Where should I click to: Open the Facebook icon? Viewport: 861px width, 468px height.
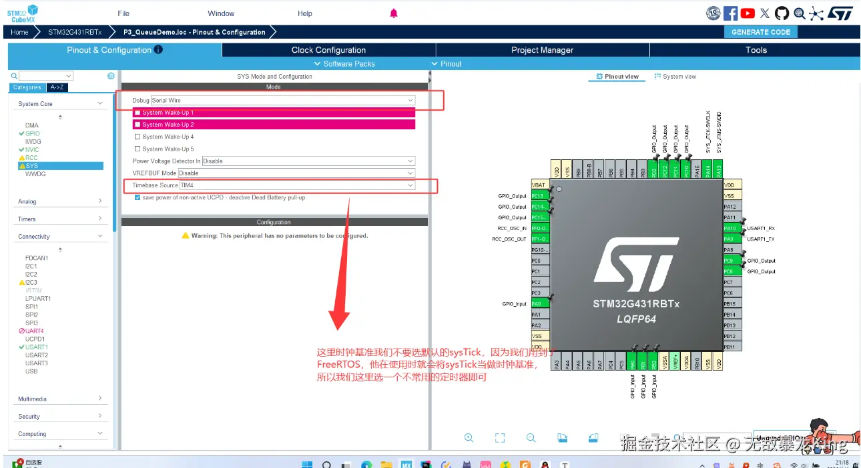[731, 13]
